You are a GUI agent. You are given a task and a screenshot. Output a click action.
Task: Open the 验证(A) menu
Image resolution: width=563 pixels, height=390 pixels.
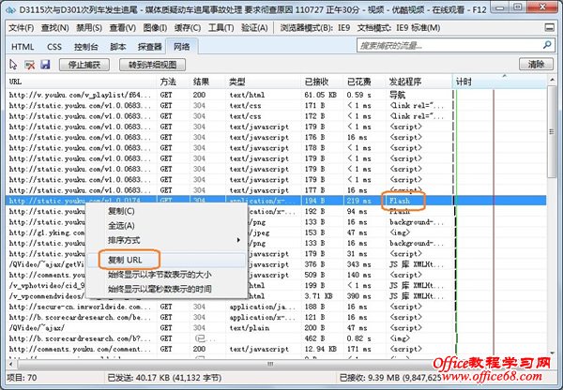[x=254, y=27]
